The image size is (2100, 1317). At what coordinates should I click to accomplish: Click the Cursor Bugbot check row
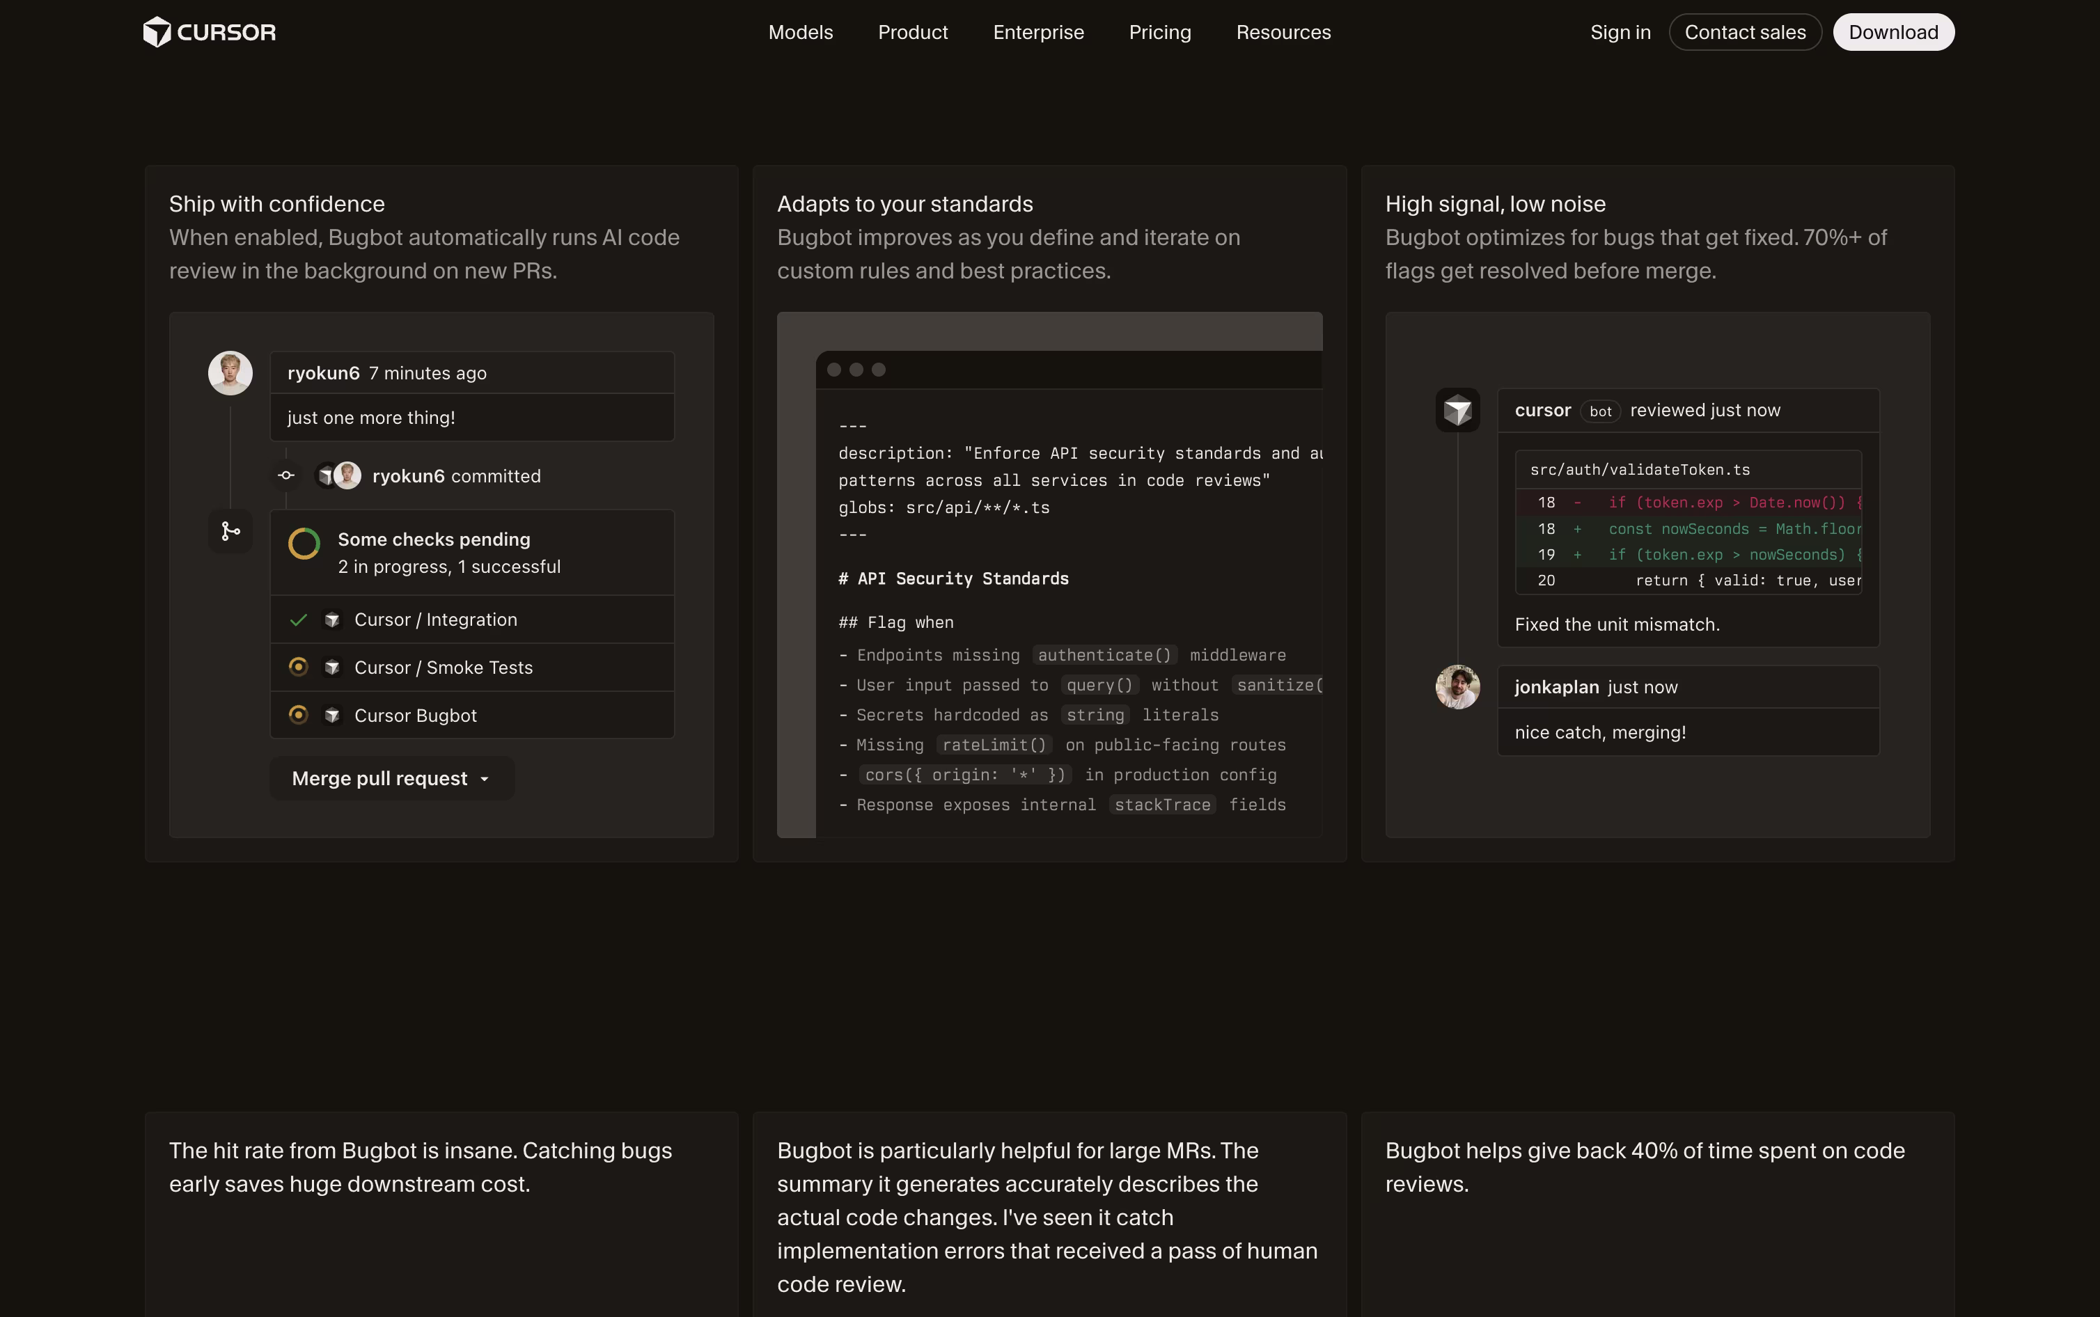coord(472,715)
